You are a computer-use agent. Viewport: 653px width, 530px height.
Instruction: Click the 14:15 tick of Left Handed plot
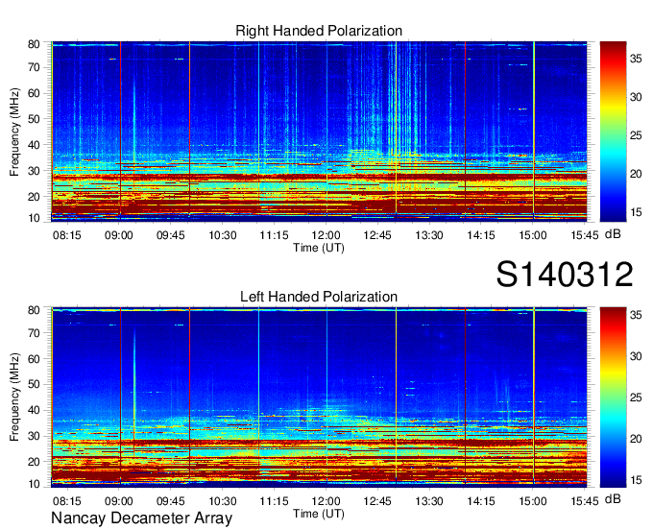click(481, 501)
